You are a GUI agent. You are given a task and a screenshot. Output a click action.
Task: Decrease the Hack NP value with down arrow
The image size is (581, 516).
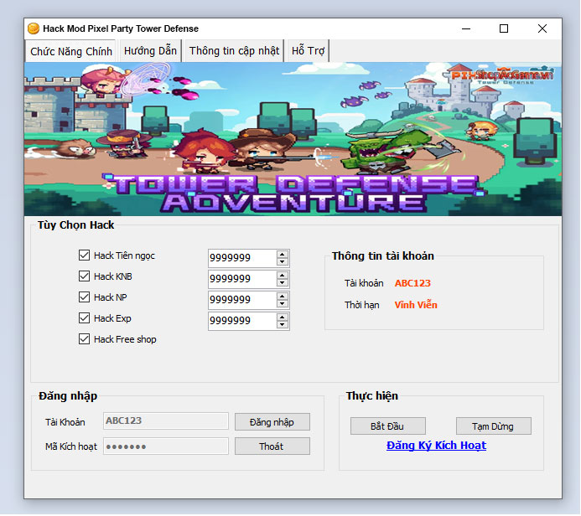point(283,303)
